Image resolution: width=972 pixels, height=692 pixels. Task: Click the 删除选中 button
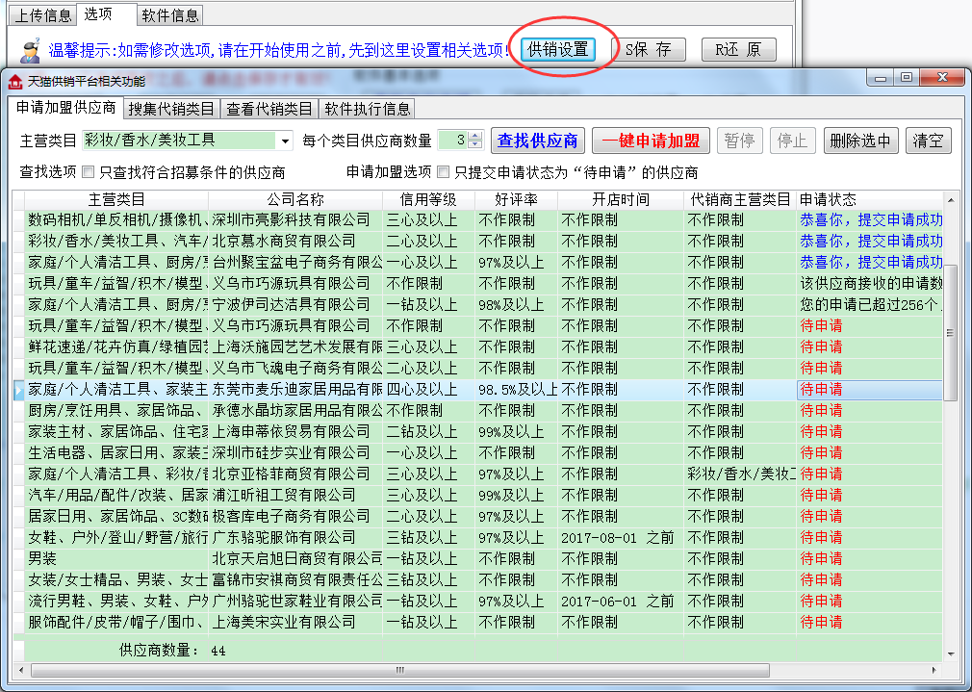[860, 141]
